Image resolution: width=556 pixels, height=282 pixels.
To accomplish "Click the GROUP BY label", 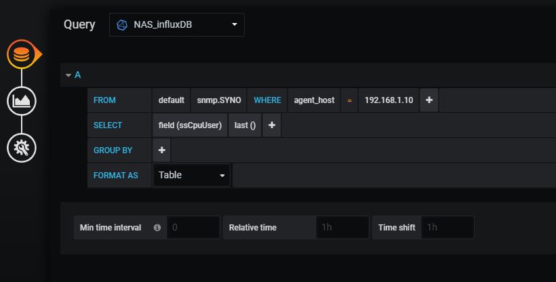I will [113, 150].
